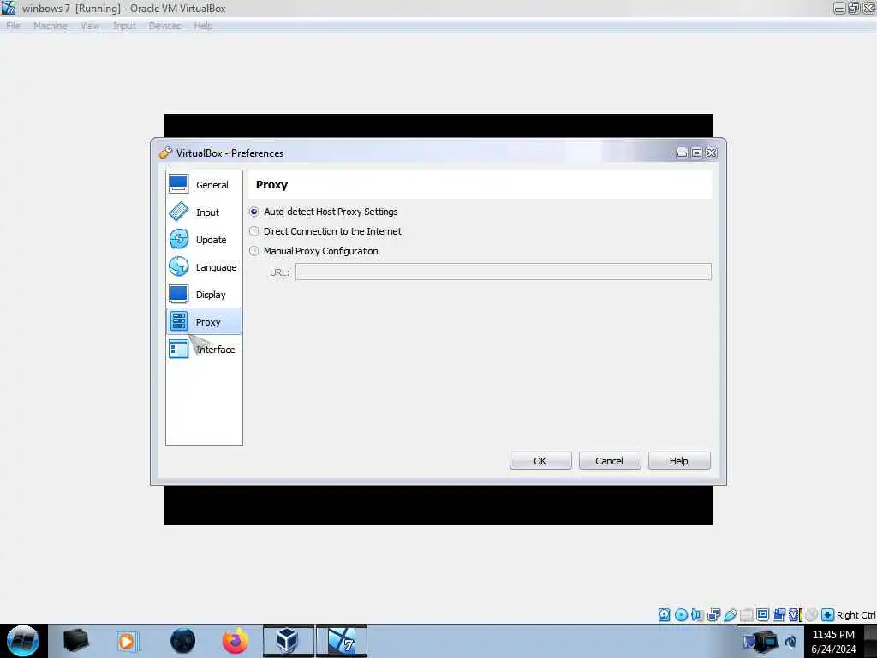
Task: Open the Language preferences section
Action: point(204,267)
